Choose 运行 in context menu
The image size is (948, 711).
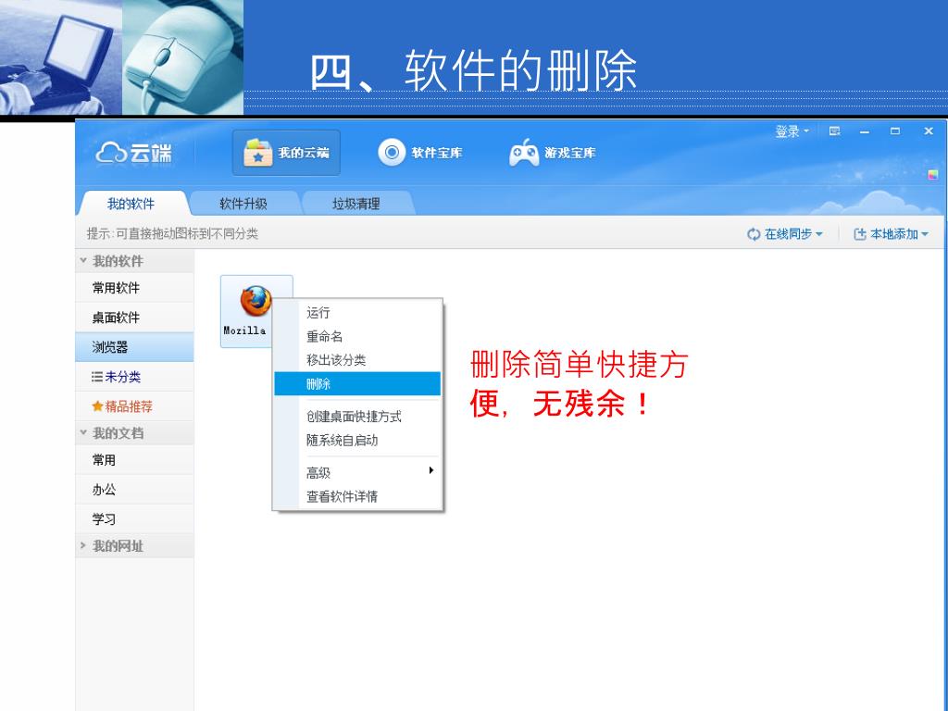pos(357,313)
